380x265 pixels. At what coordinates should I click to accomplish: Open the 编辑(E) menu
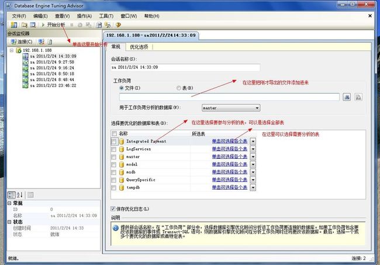coord(40,16)
